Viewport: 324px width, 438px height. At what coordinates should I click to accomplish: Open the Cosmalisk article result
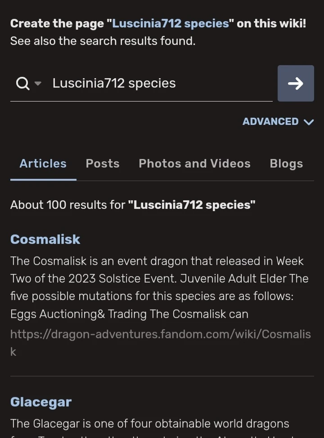[x=45, y=239]
